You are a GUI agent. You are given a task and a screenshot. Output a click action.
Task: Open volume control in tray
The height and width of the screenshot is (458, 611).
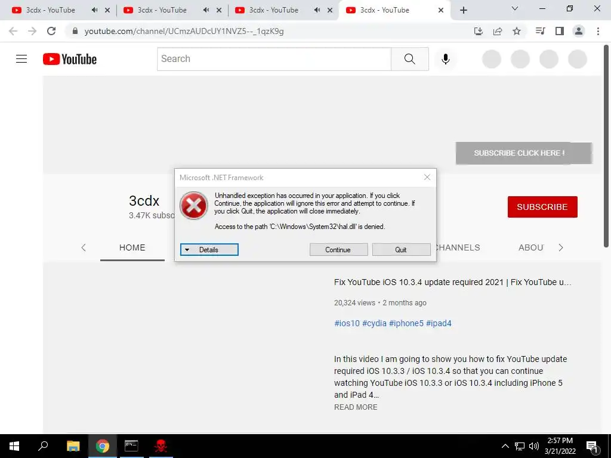tap(534, 446)
